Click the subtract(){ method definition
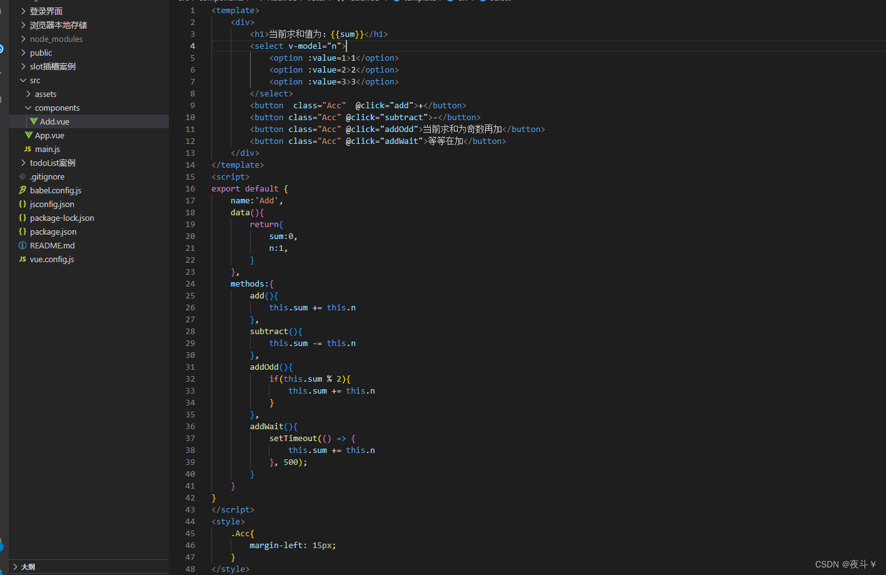Screen dimensions: 886x575 pyautogui.click(x=276, y=332)
